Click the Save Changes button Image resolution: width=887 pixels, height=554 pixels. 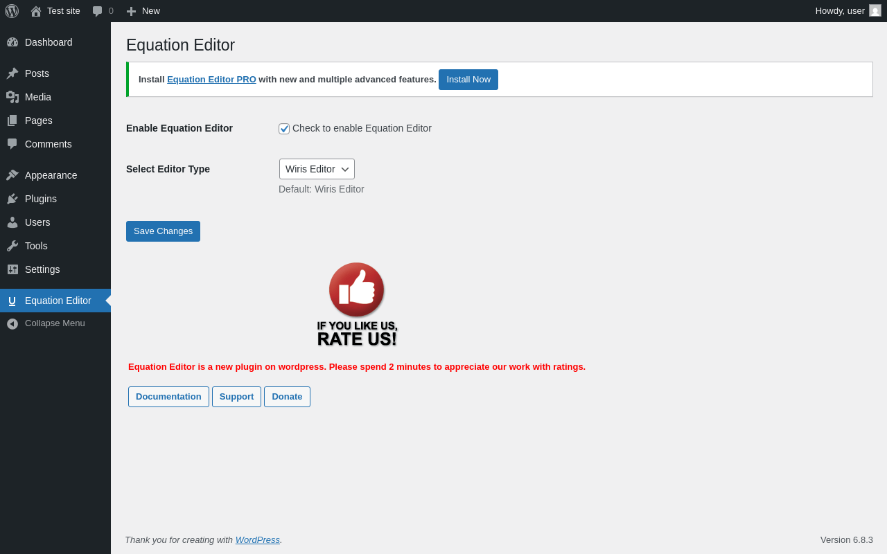click(x=163, y=231)
